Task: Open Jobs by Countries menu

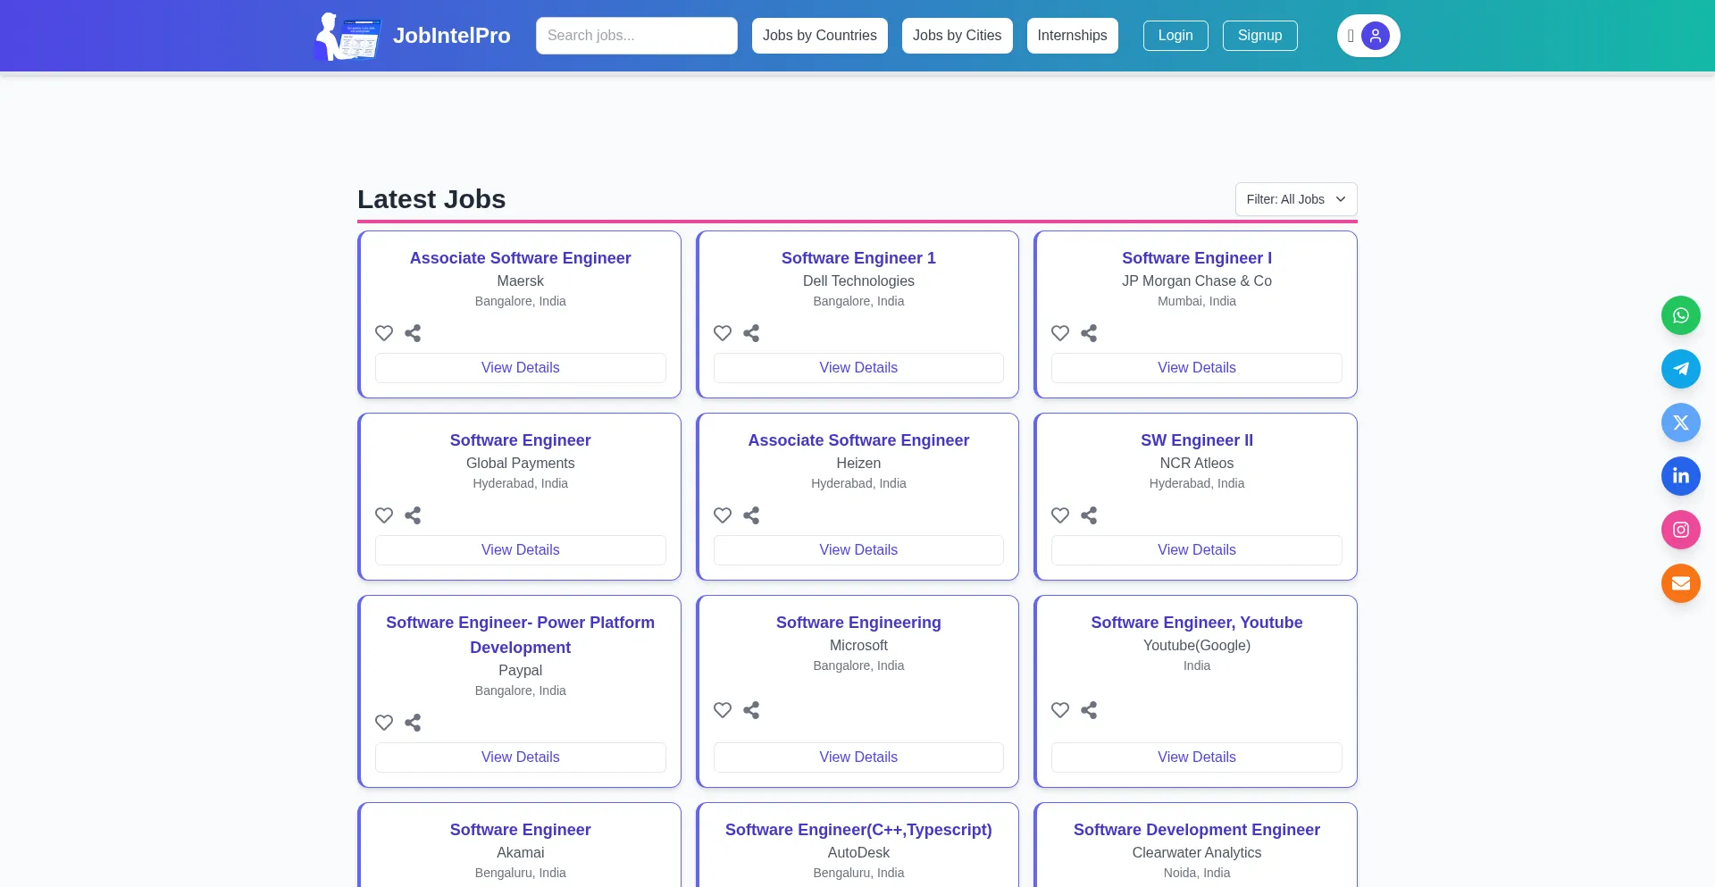Action: pos(819,36)
